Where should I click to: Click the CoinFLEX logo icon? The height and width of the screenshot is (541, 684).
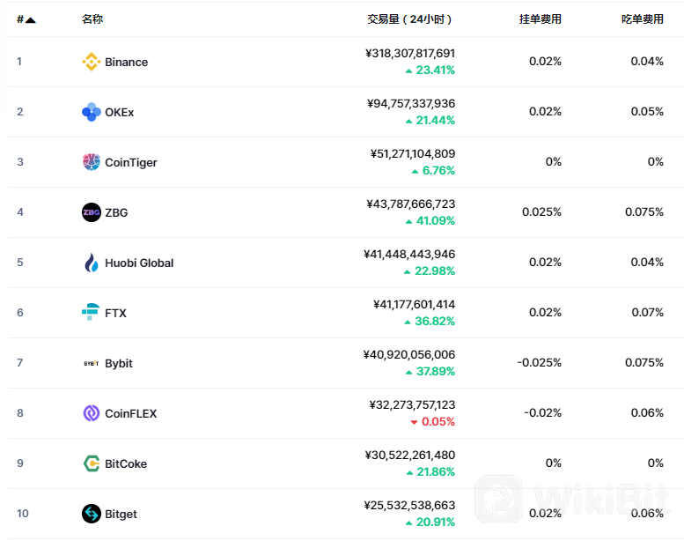click(92, 413)
